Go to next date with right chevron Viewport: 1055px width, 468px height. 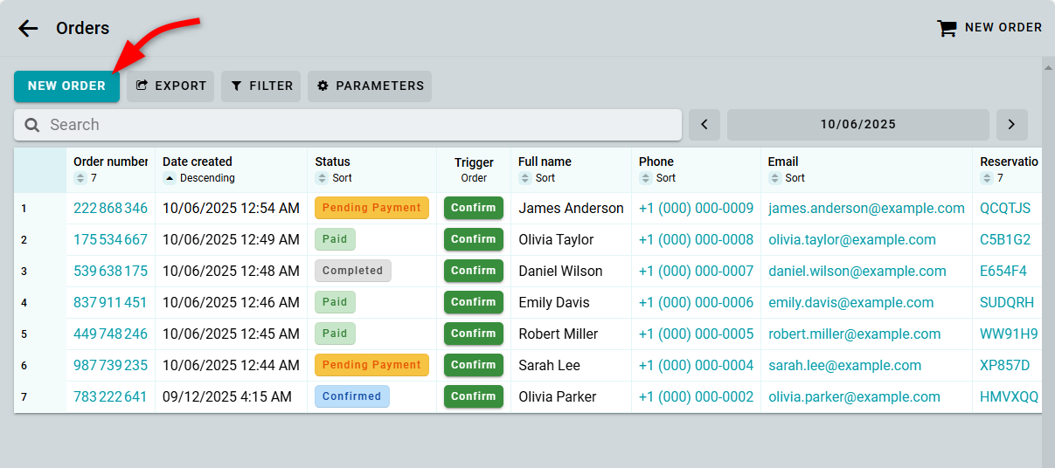click(x=1011, y=125)
